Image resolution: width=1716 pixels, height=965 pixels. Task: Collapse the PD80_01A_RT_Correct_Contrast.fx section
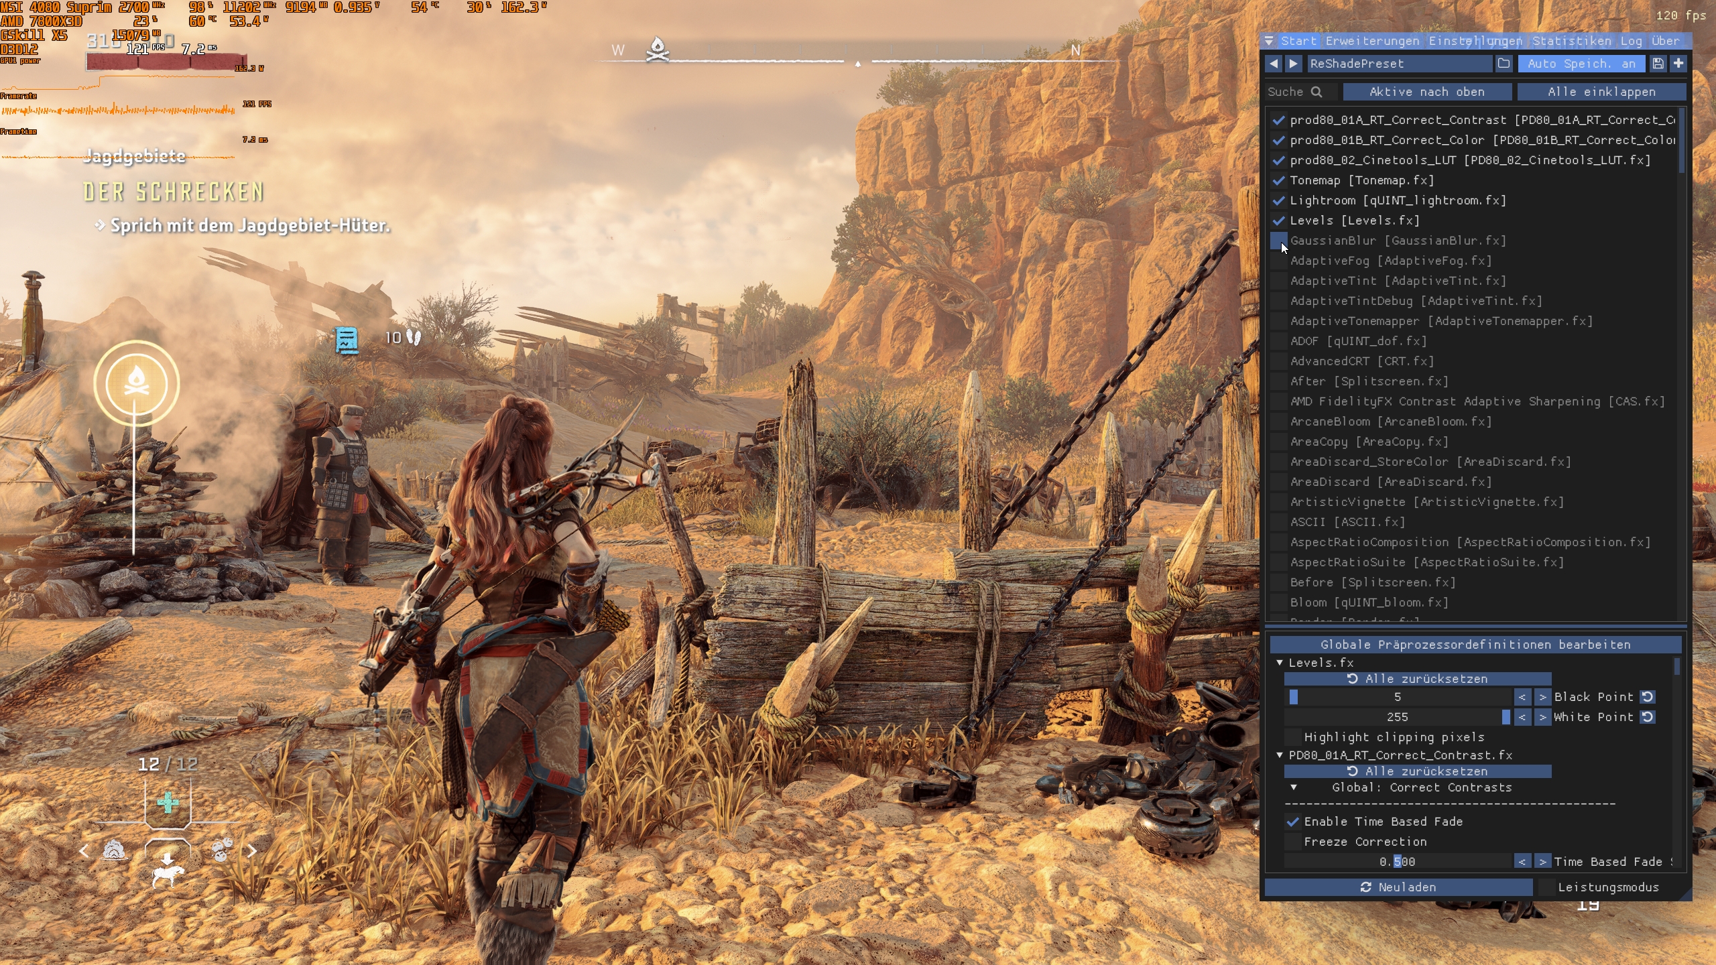click(1280, 755)
